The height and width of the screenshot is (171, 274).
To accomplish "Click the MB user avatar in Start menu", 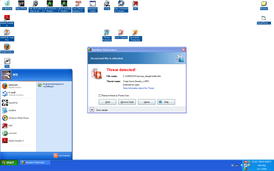I will click(6, 75).
